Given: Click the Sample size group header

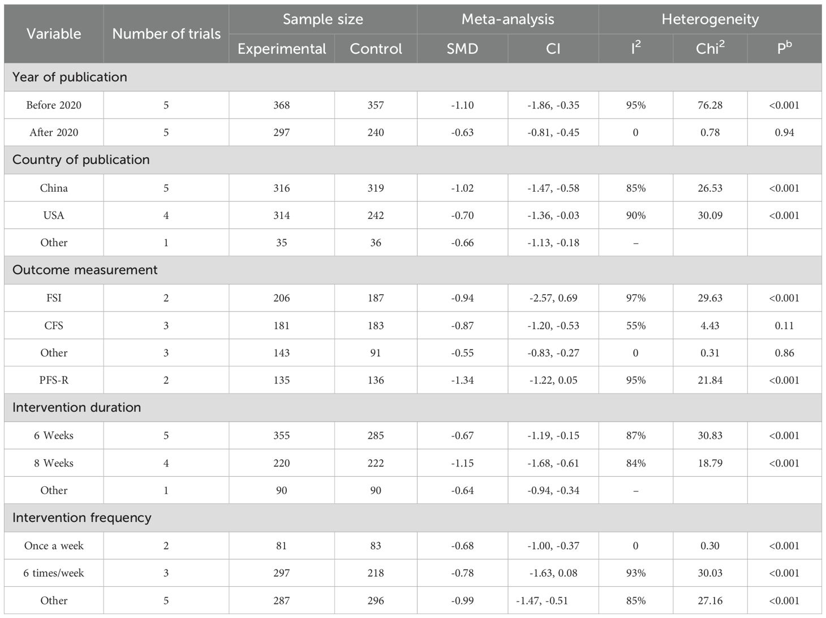Looking at the screenshot, I should (x=322, y=19).
